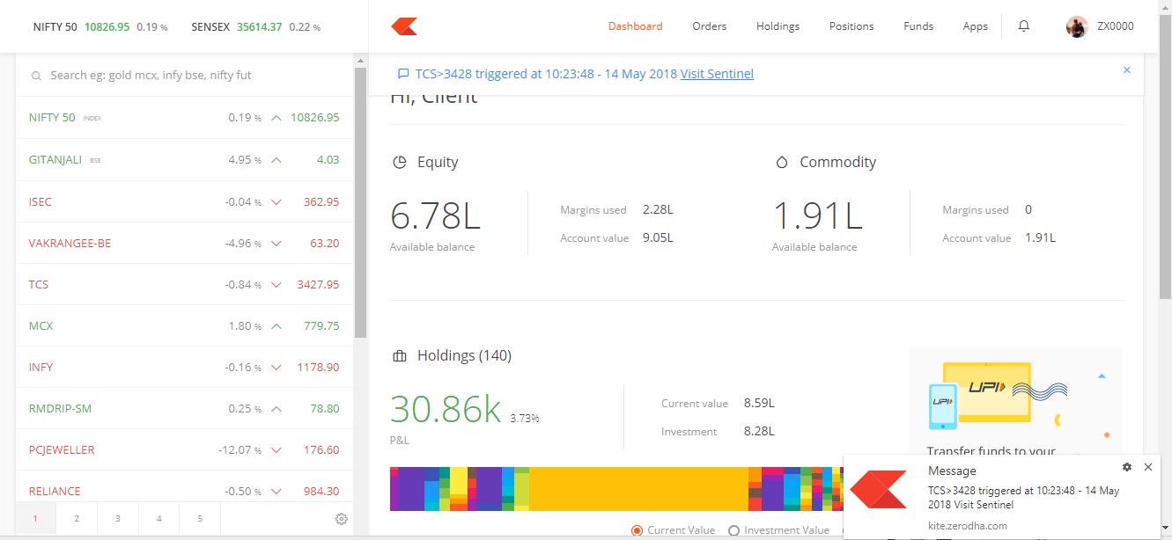Select the Current Value radio button

pyautogui.click(x=637, y=530)
